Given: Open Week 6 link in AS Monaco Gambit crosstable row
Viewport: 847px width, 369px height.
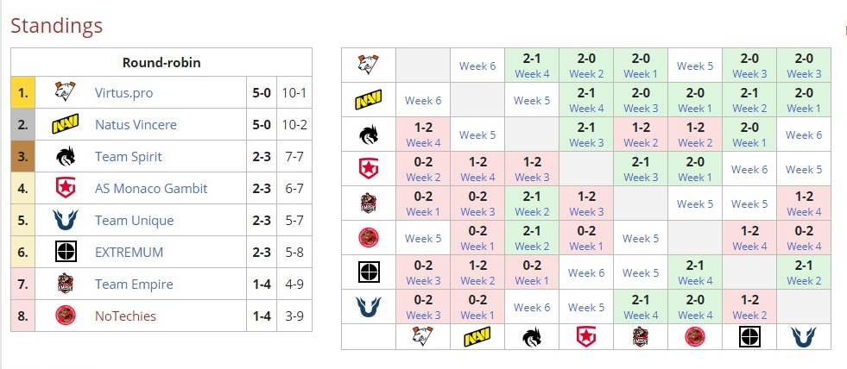Looking at the screenshot, I should [749, 169].
